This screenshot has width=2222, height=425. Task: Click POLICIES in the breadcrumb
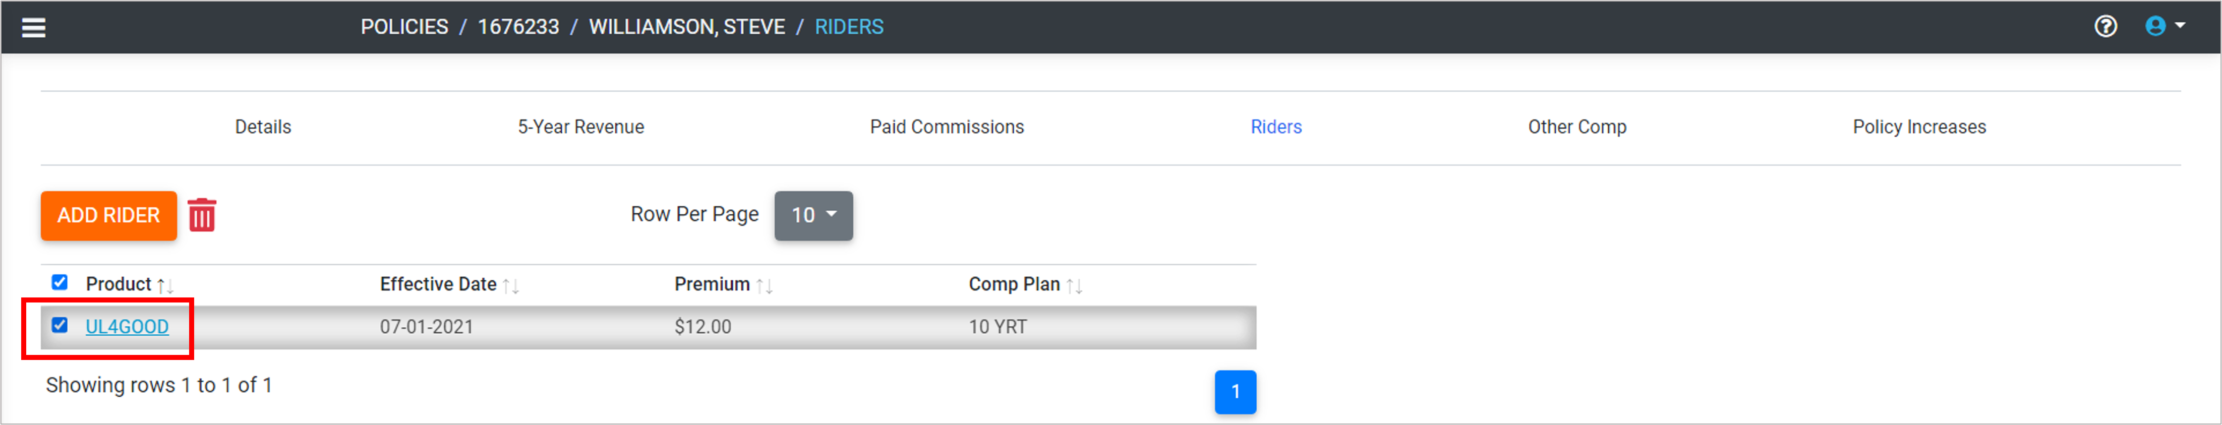(403, 28)
